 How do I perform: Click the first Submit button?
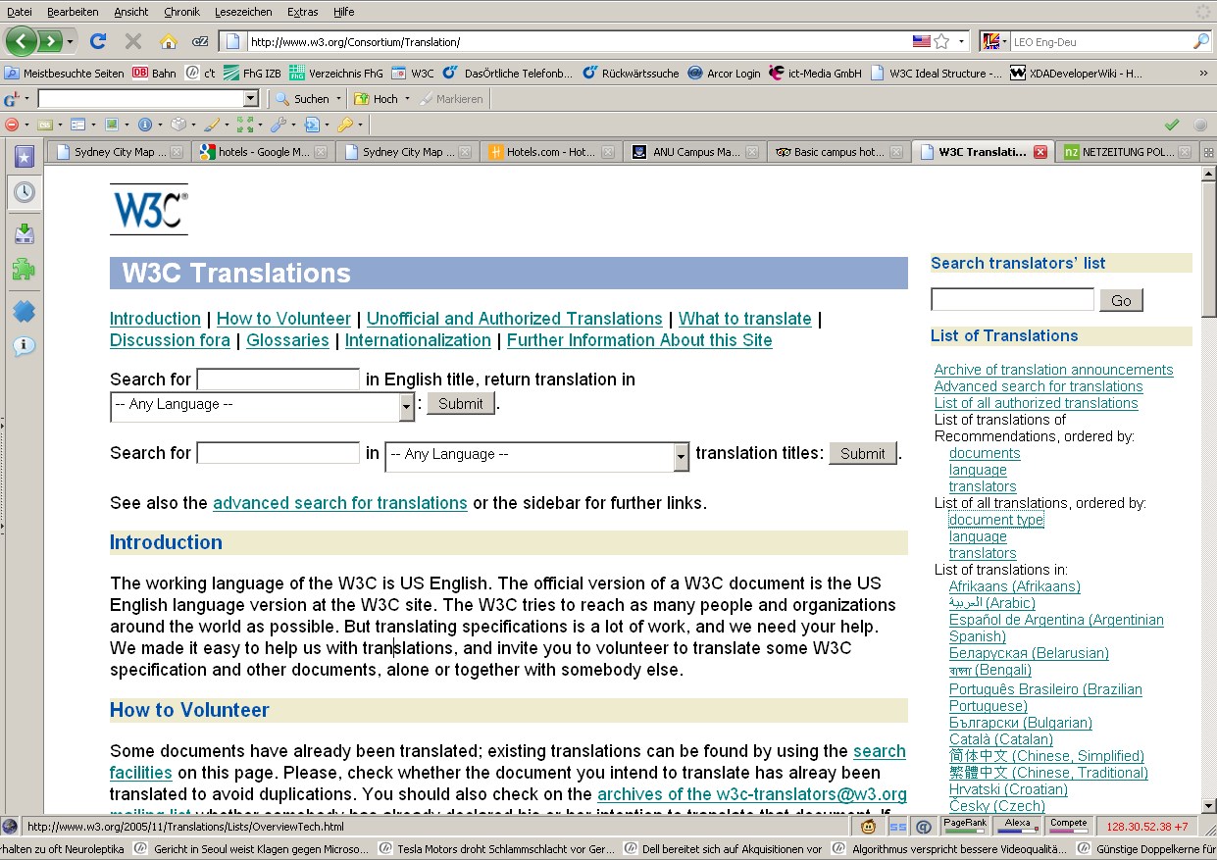coord(461,403)
